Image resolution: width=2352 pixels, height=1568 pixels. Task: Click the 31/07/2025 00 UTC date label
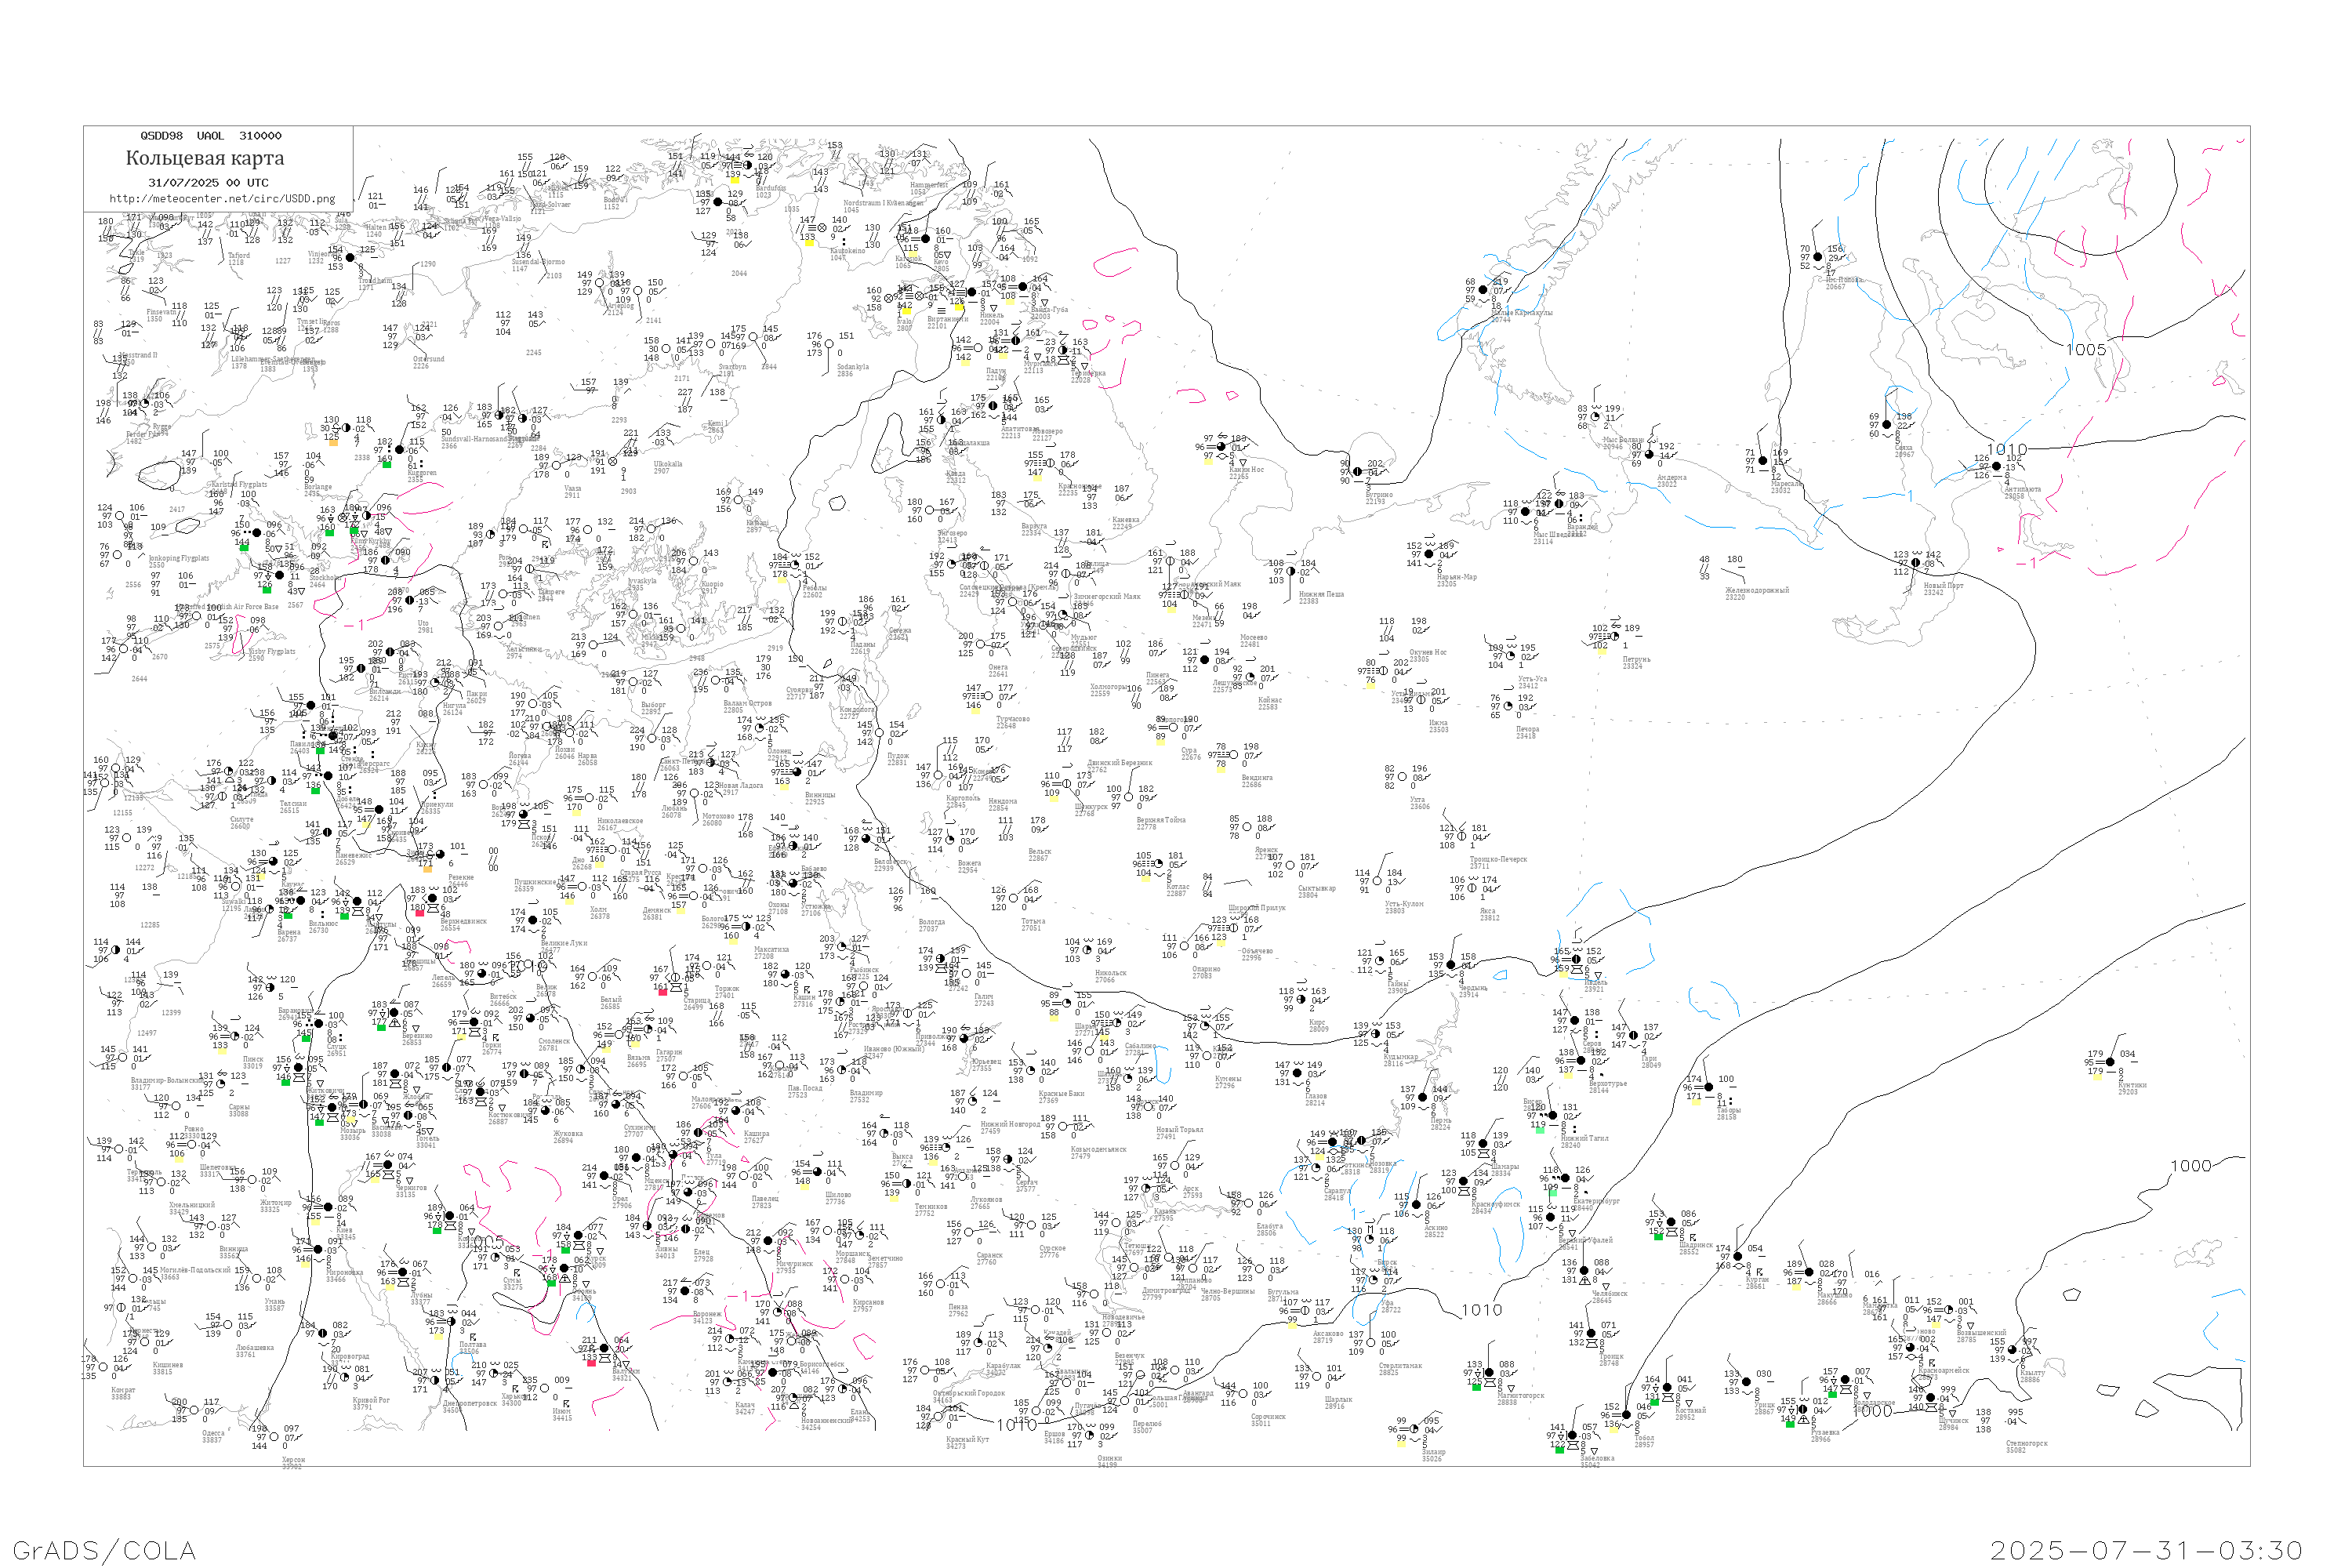coord(208,183)
